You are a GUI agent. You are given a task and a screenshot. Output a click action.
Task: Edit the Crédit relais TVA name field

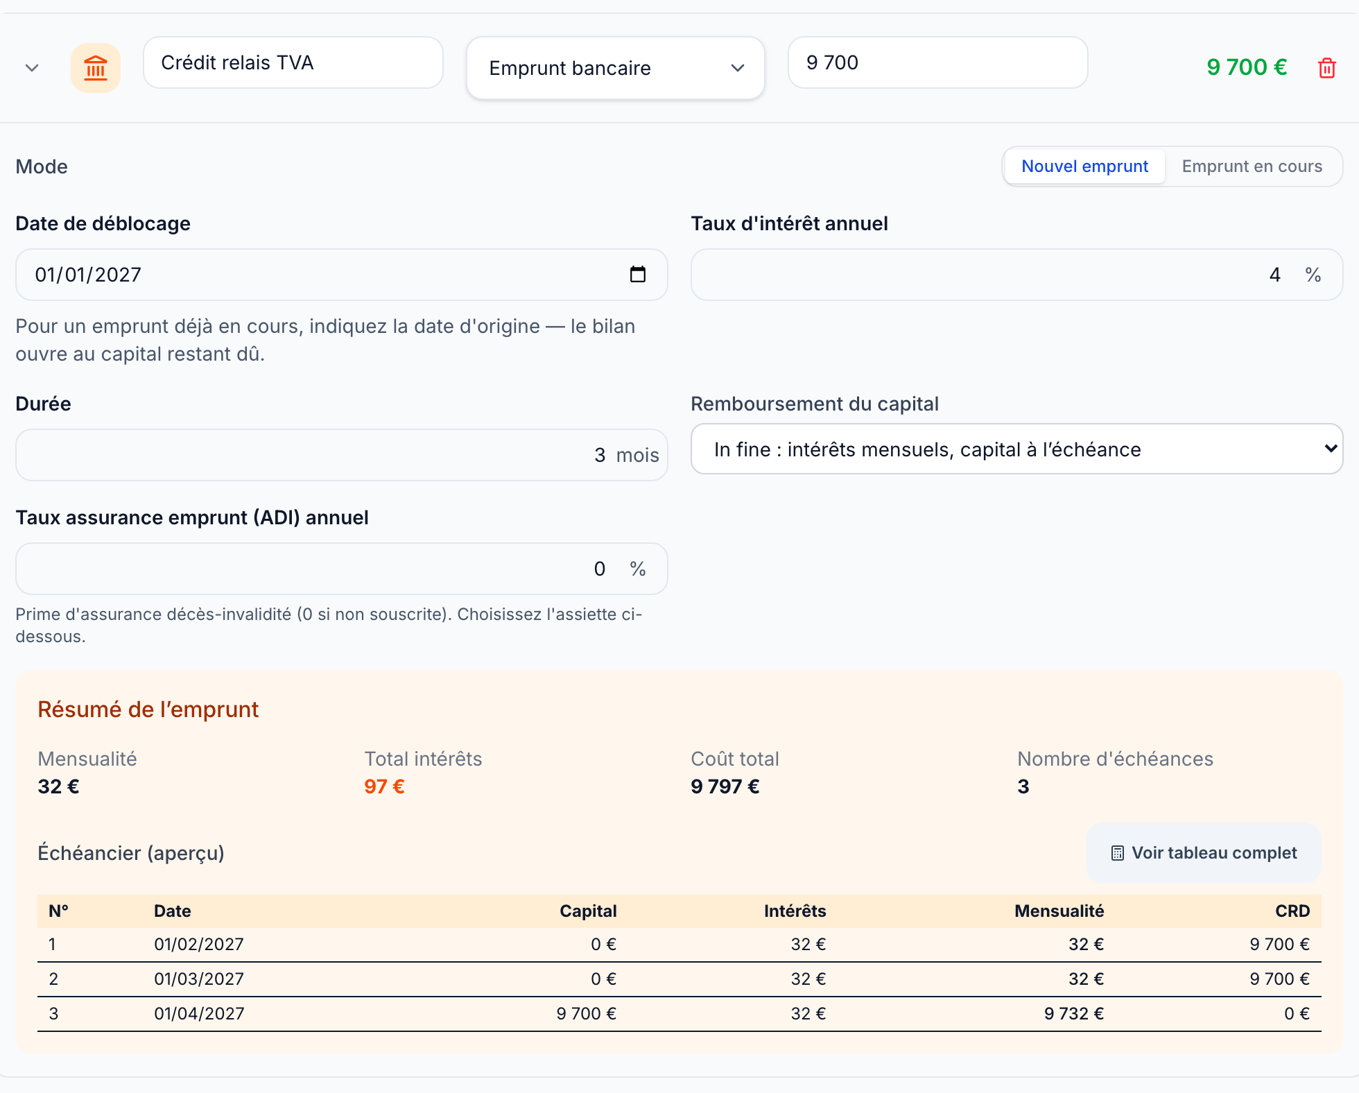click(293, 62)
